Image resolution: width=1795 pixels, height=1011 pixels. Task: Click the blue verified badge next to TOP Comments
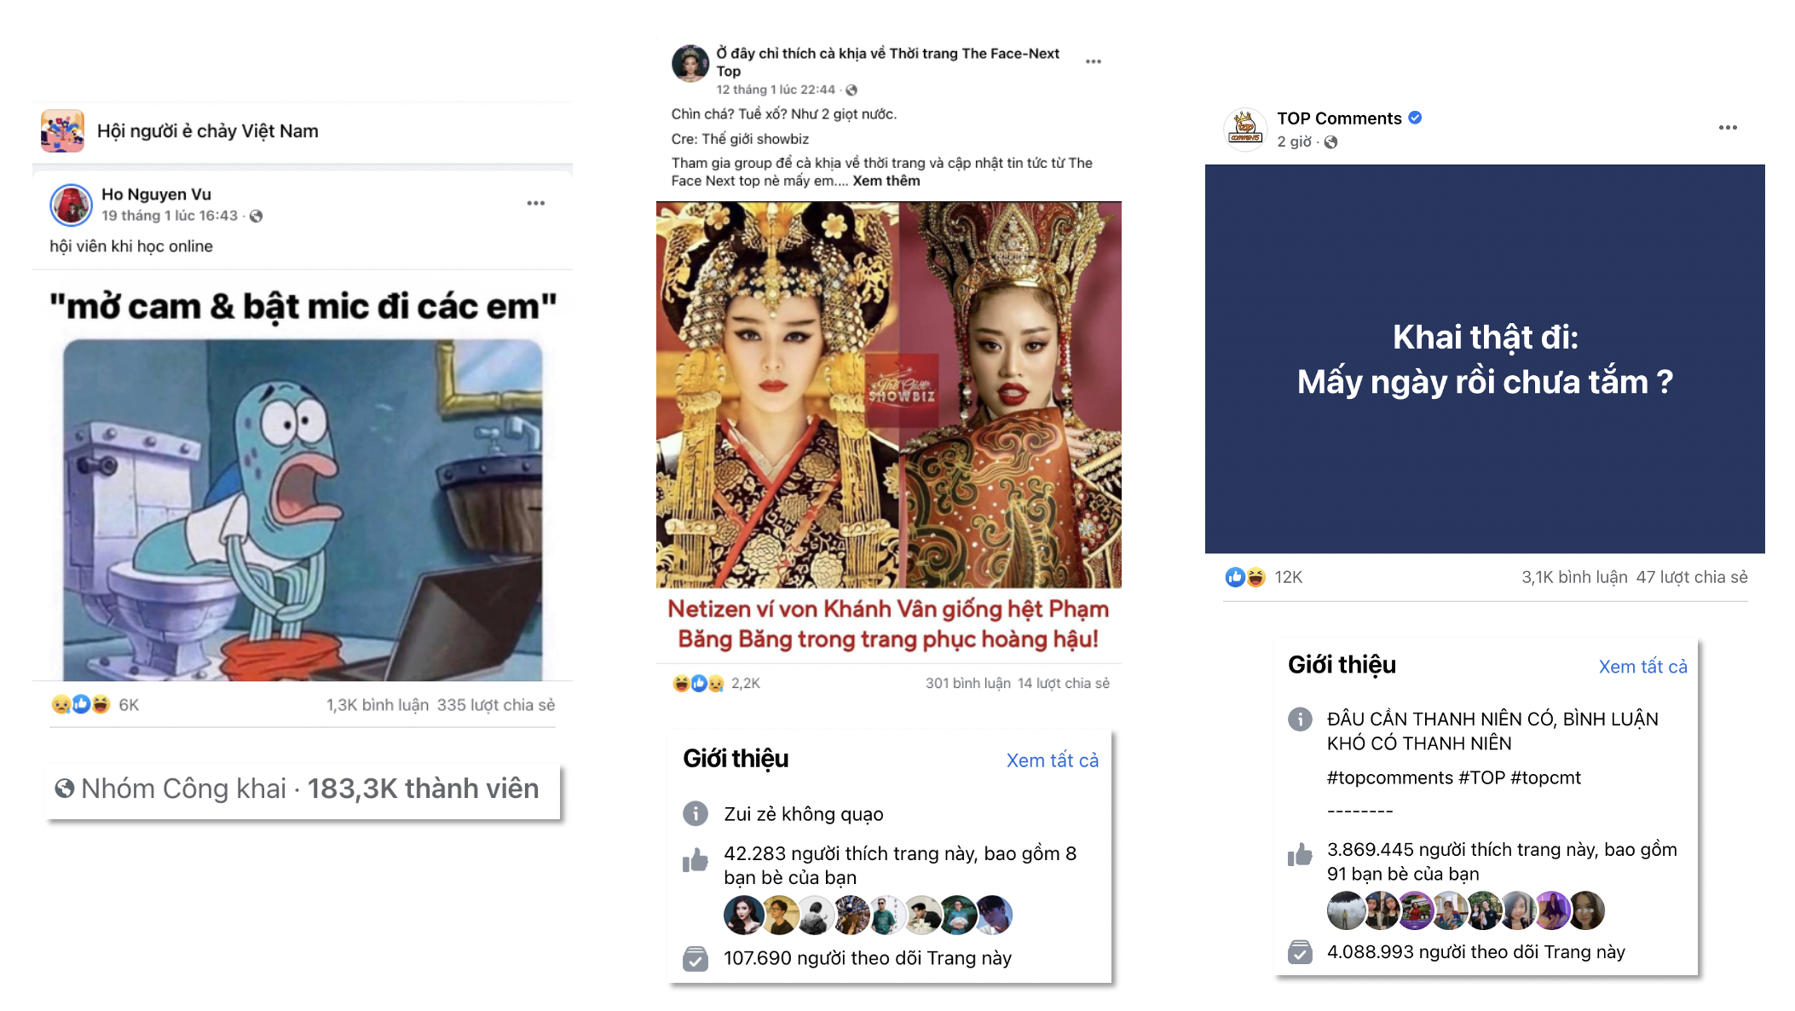1415,118
